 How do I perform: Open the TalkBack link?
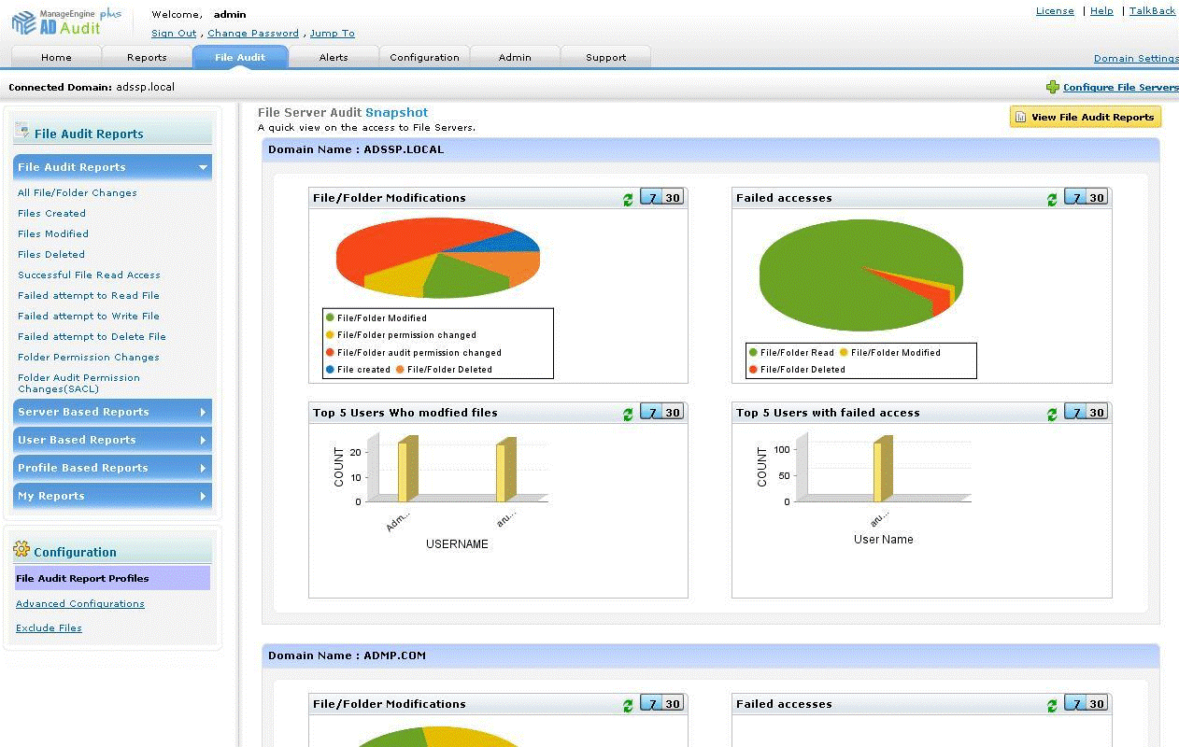click(1152, 11)
